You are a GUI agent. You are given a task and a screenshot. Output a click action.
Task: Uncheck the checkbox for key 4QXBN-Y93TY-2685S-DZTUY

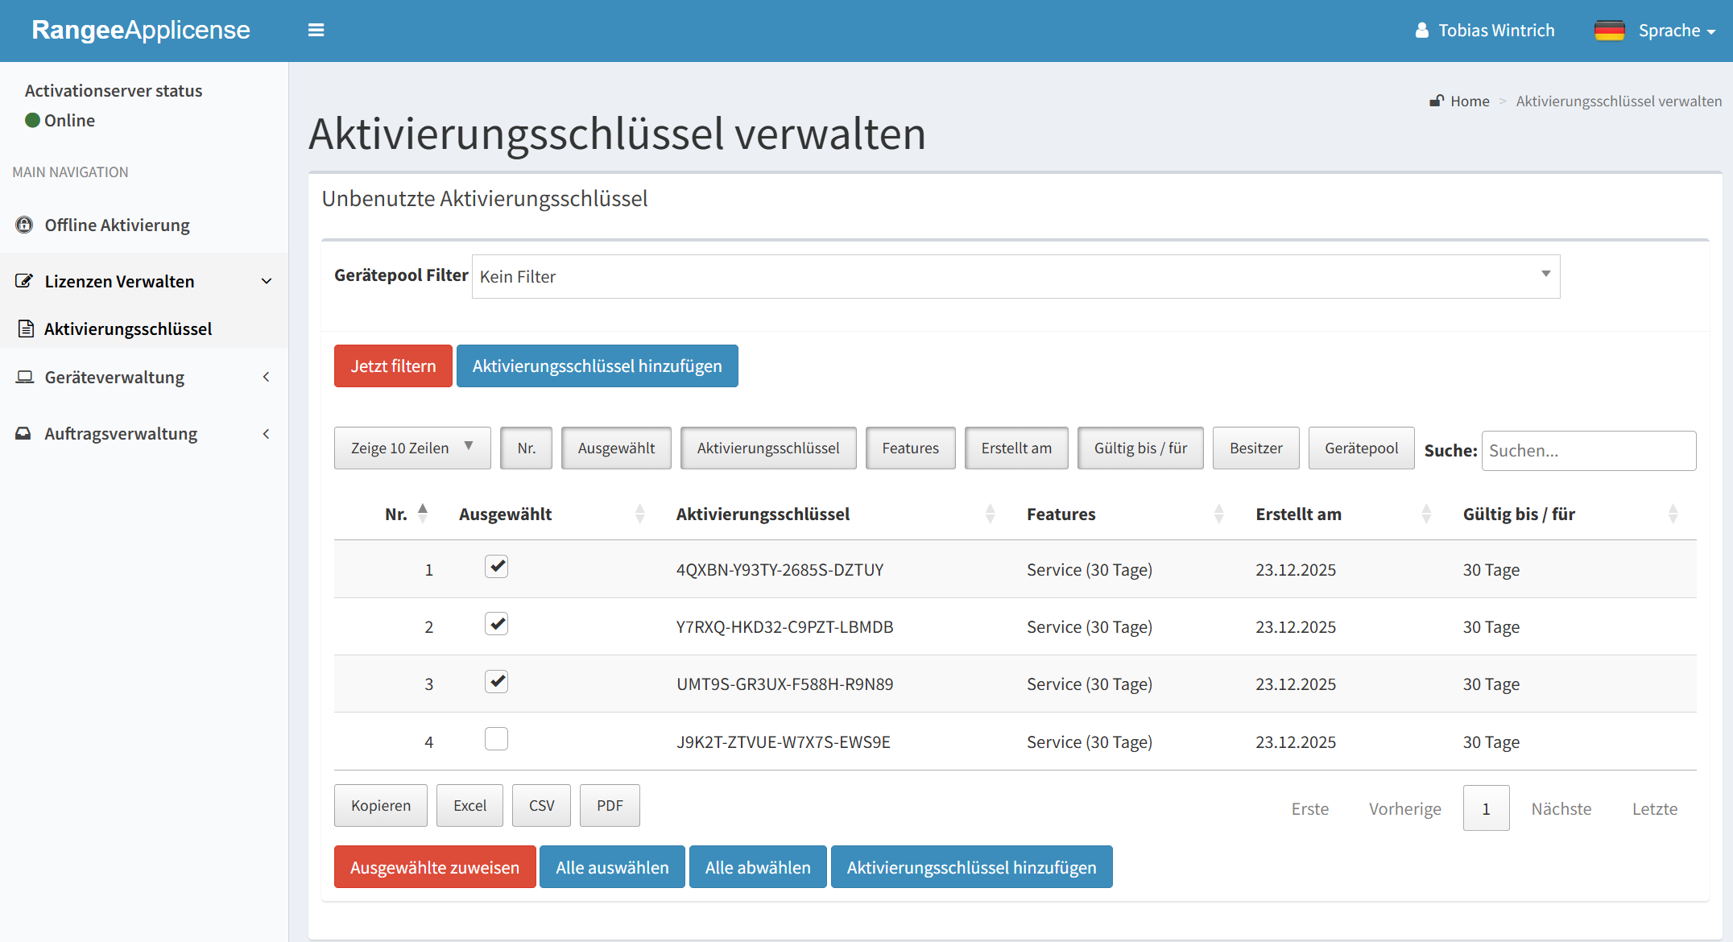tap(496, 567)
